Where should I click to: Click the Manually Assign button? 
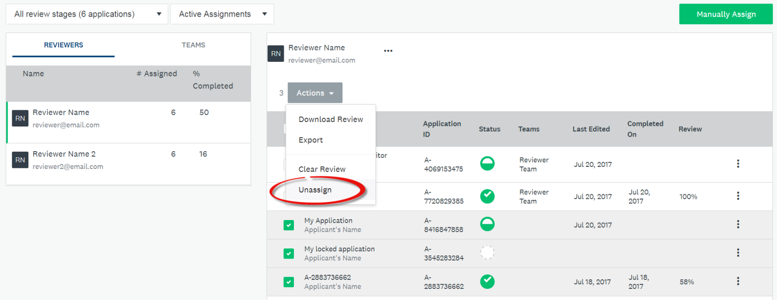click(x=725, y=14)
